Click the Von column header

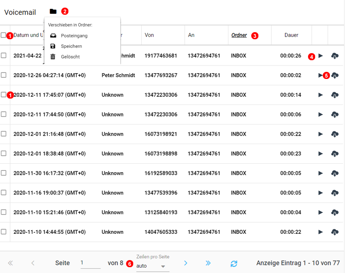[149, 35]
